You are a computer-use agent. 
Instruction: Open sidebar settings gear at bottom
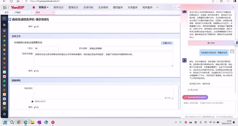point(4,114)
